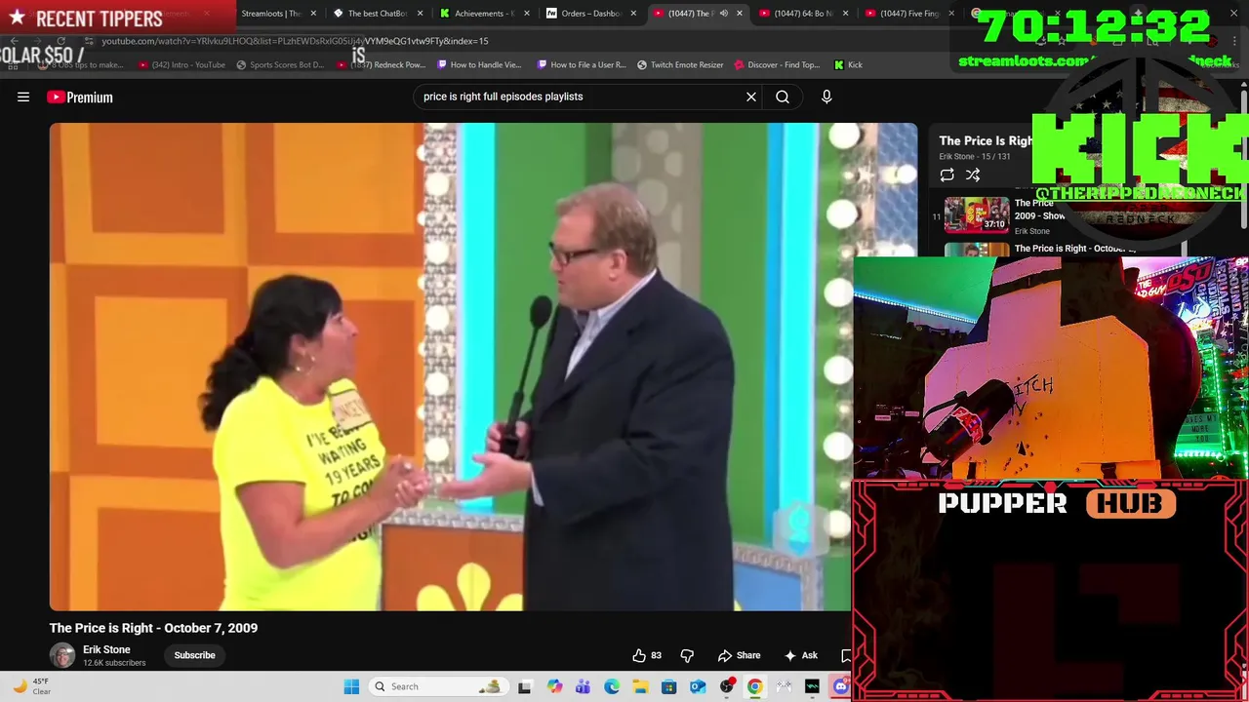
Task: Click the Windows taskbar Search box
Action: point(437,686)
